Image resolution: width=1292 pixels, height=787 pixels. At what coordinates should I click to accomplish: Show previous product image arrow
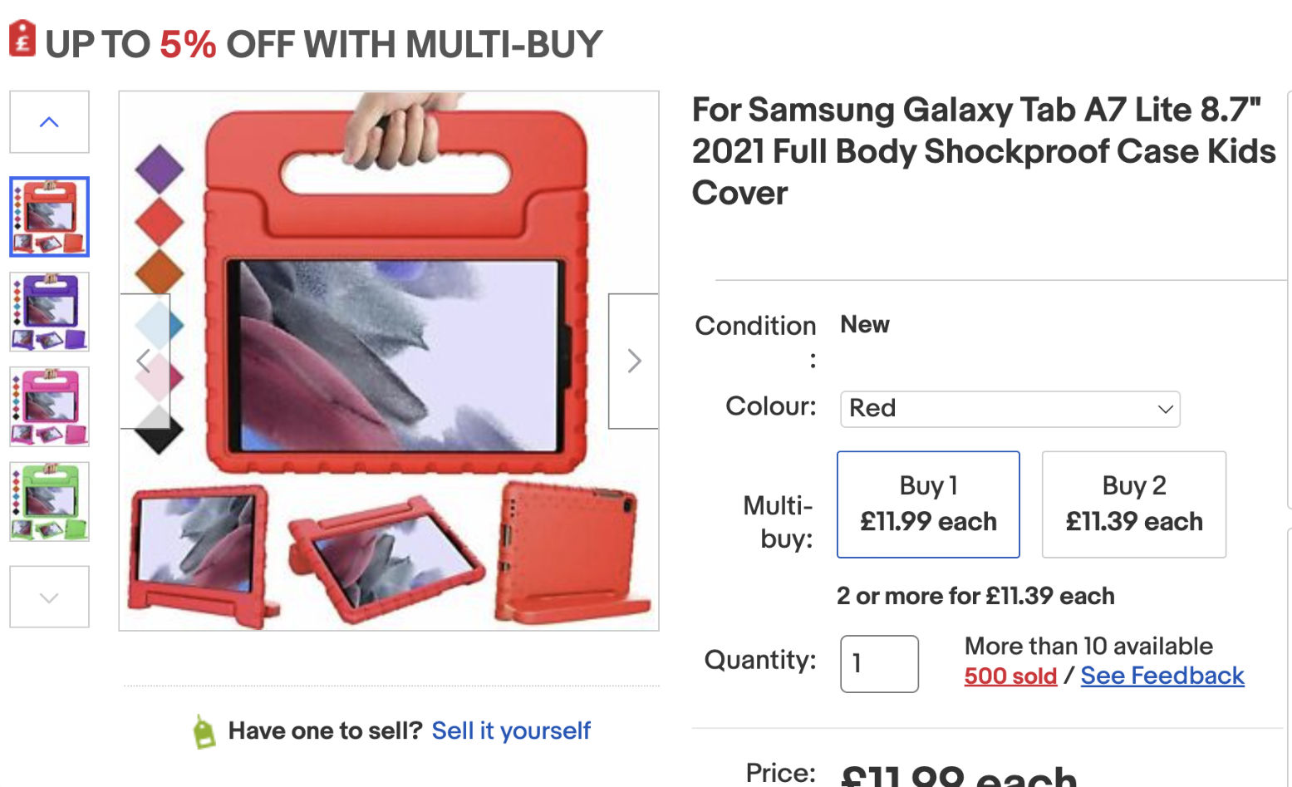coord(145,361)
